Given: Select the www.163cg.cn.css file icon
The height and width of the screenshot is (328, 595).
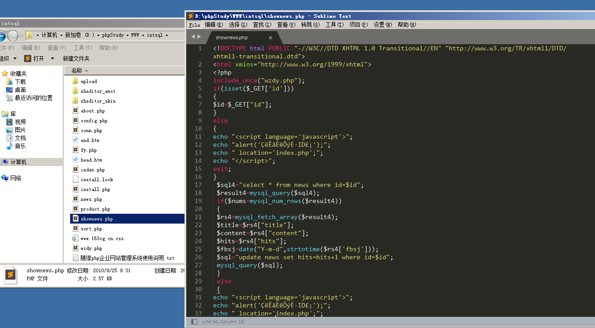Looking at the screenshot, I should tap(75, 238).
